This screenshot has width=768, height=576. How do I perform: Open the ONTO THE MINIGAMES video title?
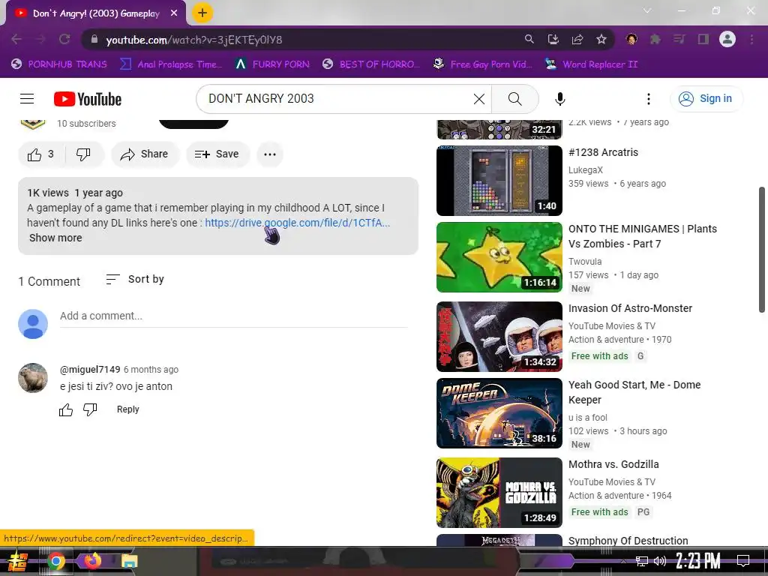click(x=643, y=236)
